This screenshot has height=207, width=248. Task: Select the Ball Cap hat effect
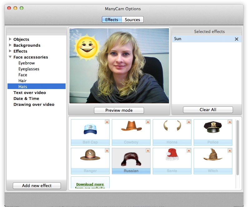[90, 130]
